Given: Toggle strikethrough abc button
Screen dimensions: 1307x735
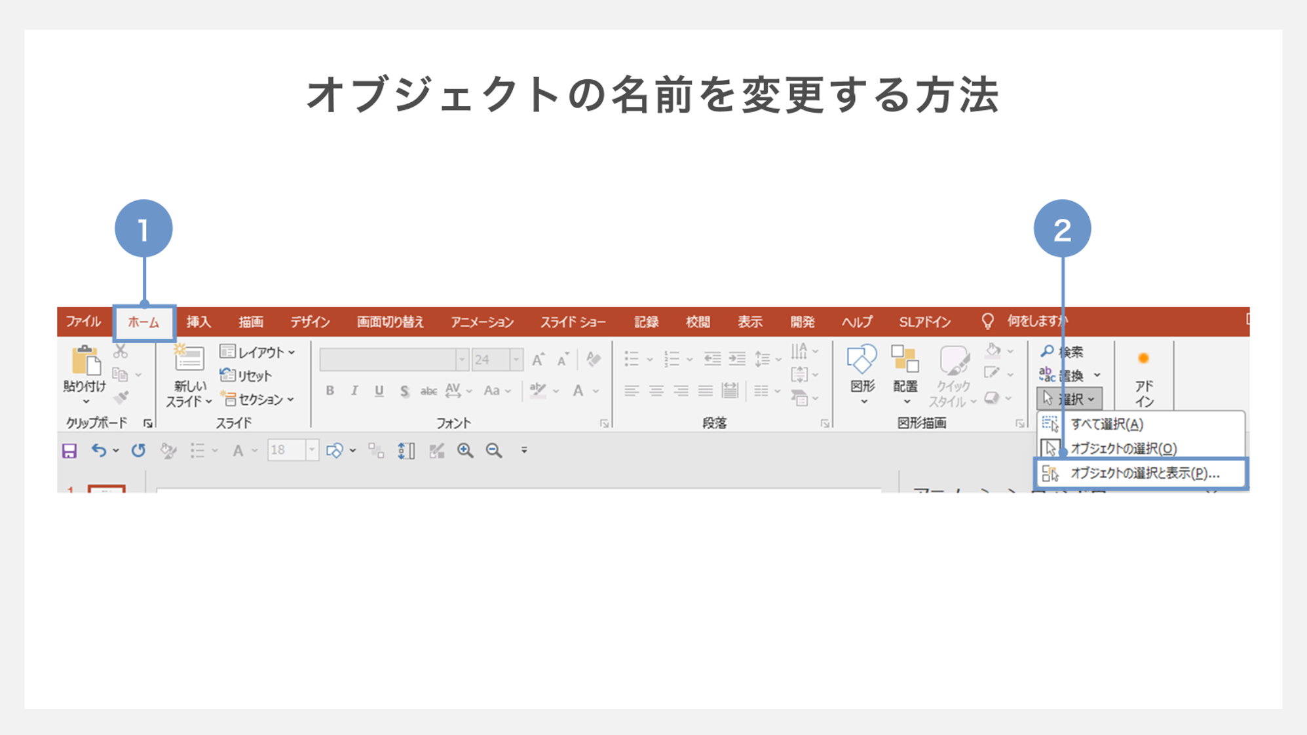Looking at the screenshot, I should (x=428, y=391).
